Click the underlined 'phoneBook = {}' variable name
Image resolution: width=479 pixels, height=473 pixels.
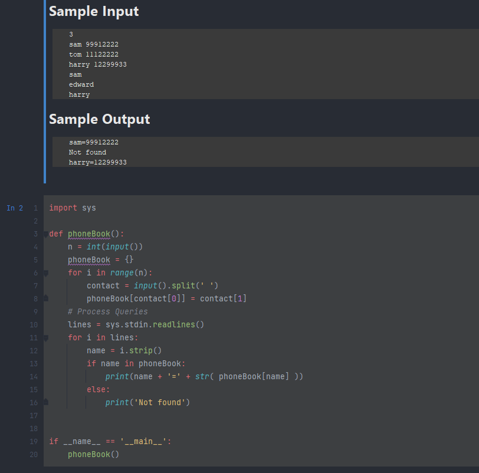89,260
